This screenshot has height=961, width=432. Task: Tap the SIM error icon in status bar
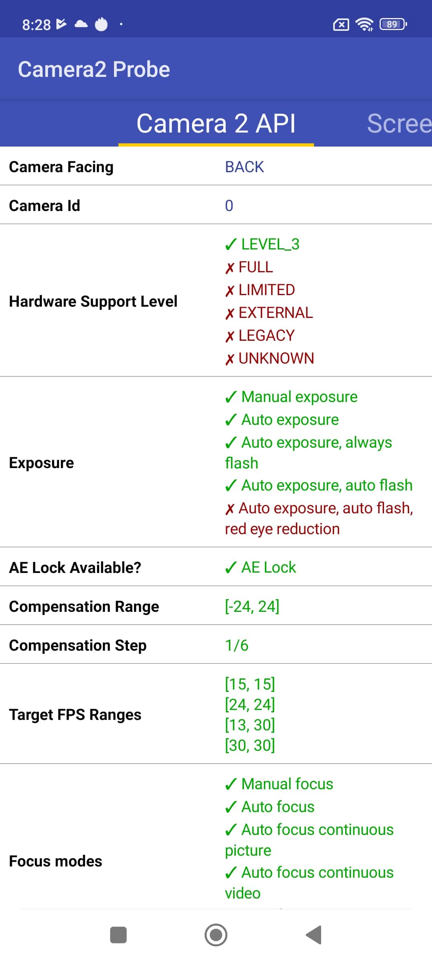pyautogui.click(x=341, y=25)
